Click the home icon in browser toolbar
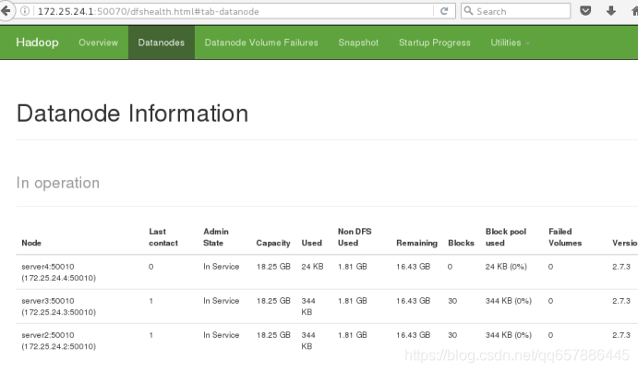 point(634,11)
